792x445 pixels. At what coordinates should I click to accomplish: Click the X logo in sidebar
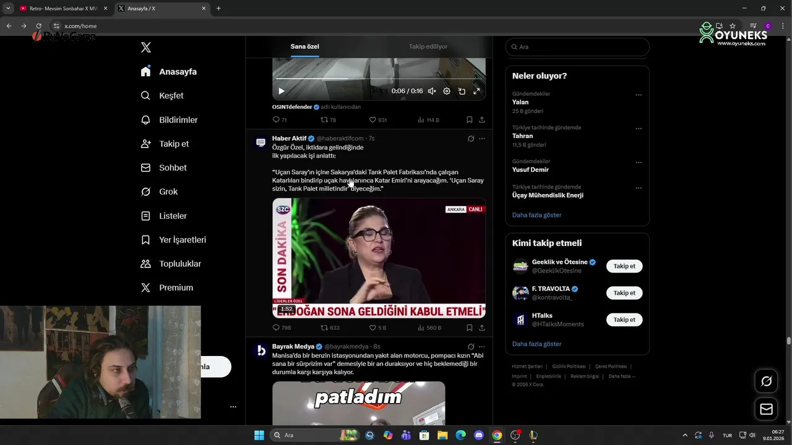click(x=146, y=48)
